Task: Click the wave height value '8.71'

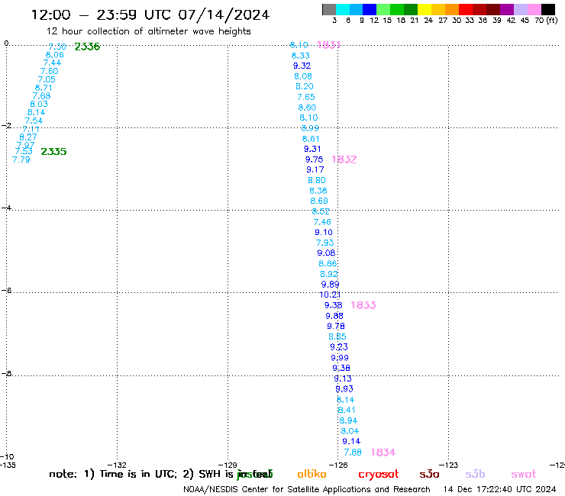Action: (44, 88)
